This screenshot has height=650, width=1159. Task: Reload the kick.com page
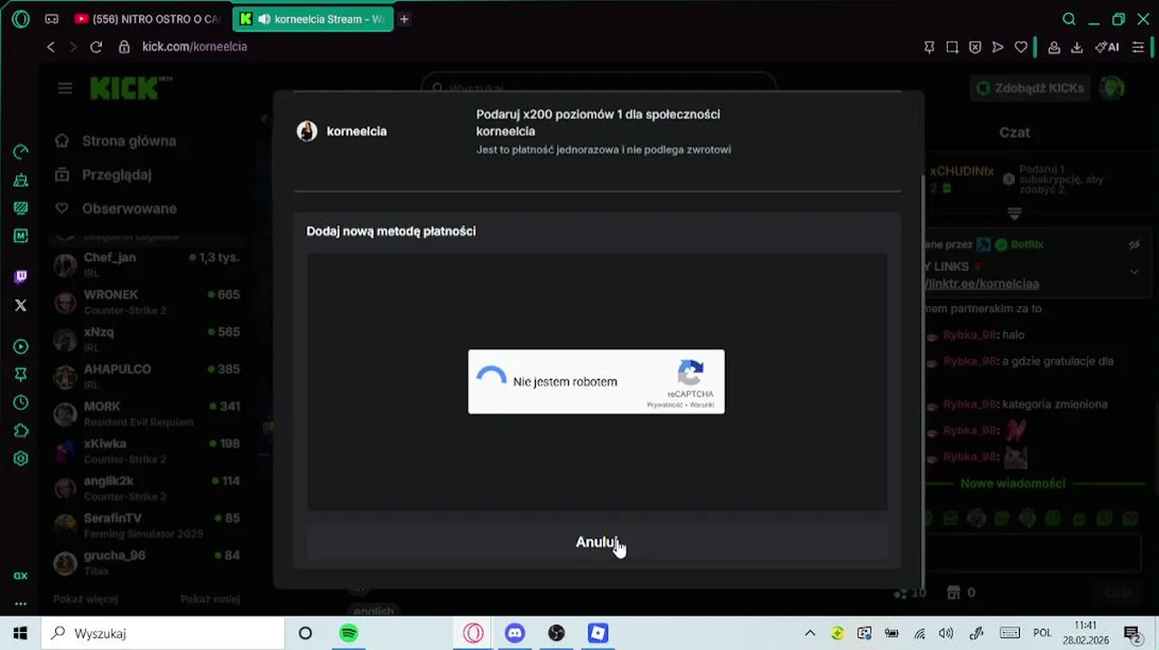click(x=96, y=47)
